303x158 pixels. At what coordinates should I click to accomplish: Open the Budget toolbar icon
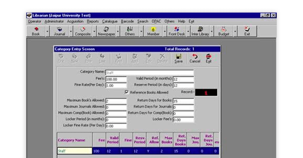click(x=224, y=31)
